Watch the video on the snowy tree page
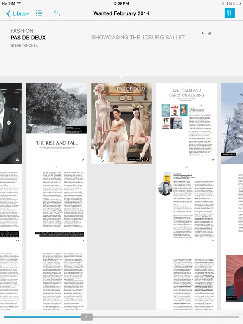The height and width of the screenshot is (324, 243). (x=229, y=154)
